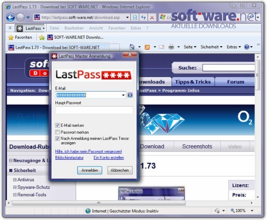The width and height of the screenshot is (267, 220).
Task: Open the Home button dropdown arrow
Action: pos(139,47)
